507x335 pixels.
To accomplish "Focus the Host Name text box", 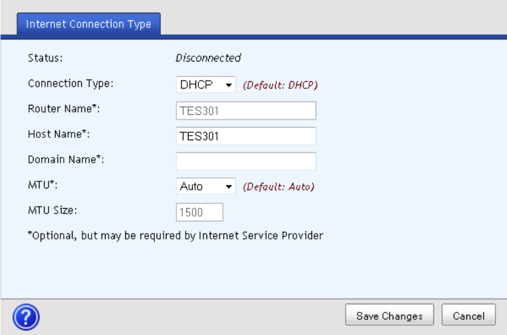I will pyautogui.click(x=246, y=136).
